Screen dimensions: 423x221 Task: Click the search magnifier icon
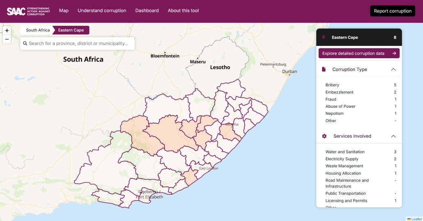pos(25,43)
